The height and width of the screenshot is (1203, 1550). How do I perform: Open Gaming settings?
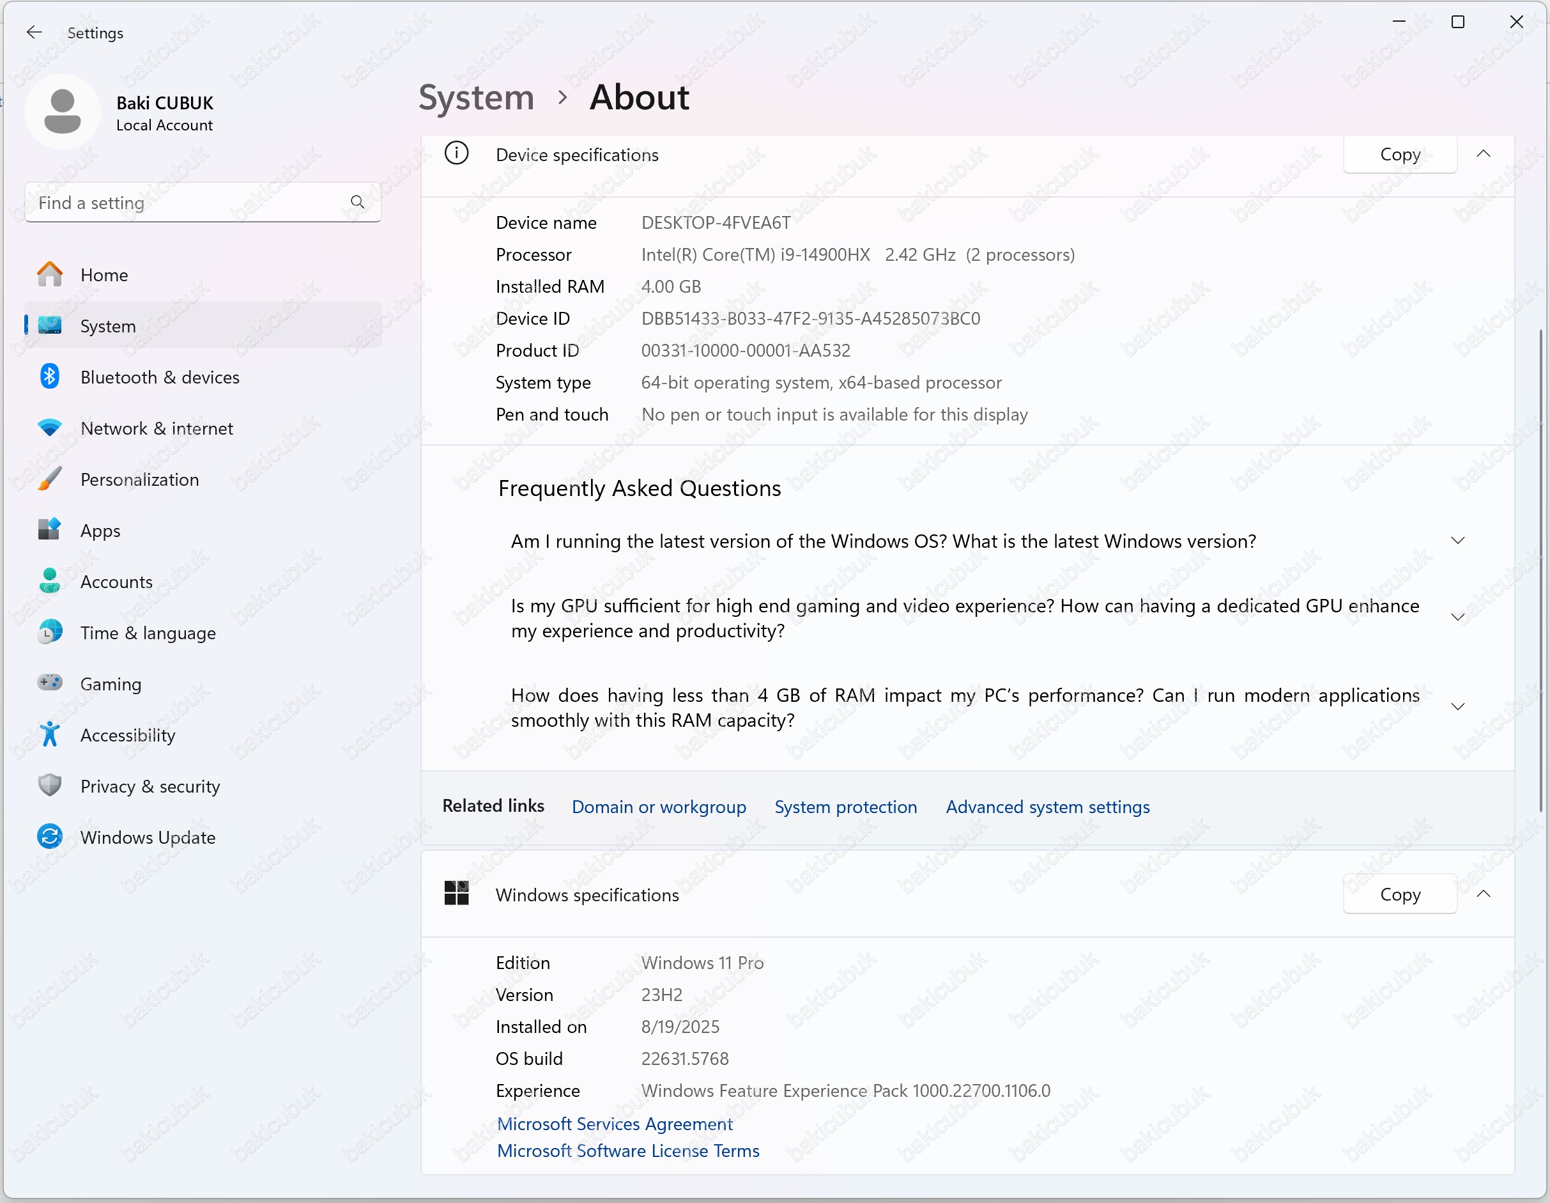pos(203,684)
